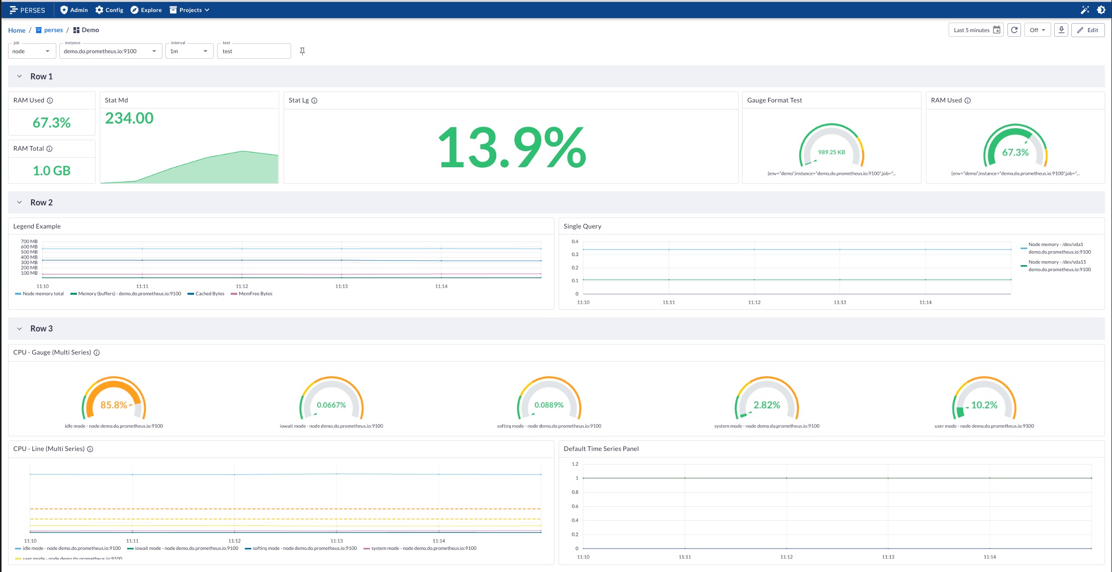Viewport: 1112px width, 572px height.
Task: Click the Admin shield icon
Action: coord(62,10)
